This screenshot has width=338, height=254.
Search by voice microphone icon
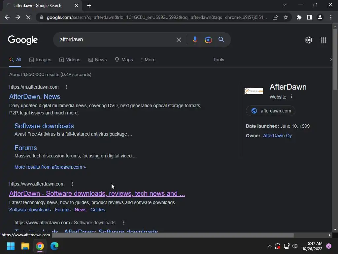[x=195, y=40]
